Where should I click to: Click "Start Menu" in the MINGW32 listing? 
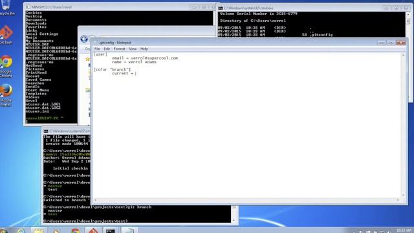click(38, 91)
